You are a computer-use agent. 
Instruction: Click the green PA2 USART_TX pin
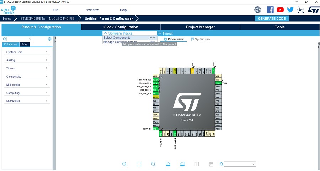tap(155, 129)
